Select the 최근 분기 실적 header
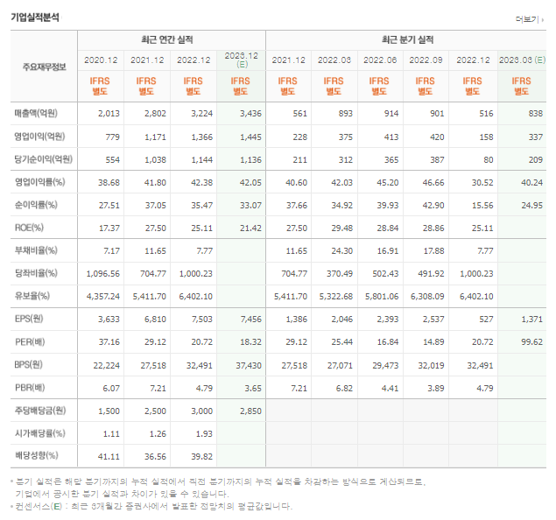556x520 pixels. click(x=407, y=39)
